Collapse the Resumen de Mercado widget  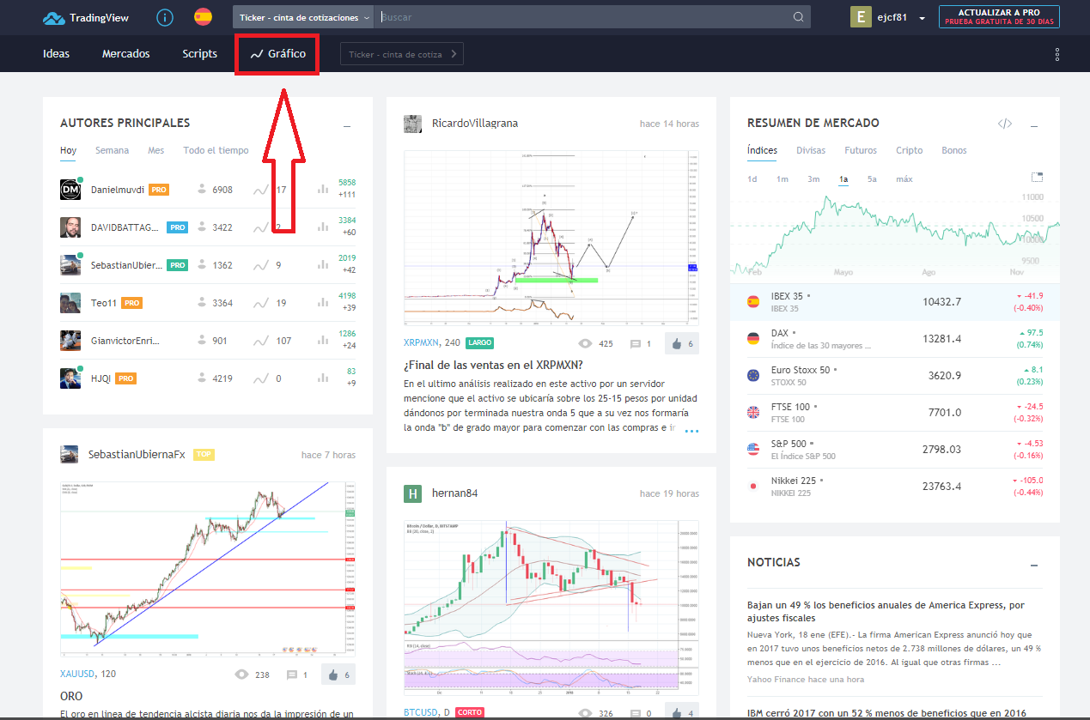pyautogui.click(x=1034, y=126)
